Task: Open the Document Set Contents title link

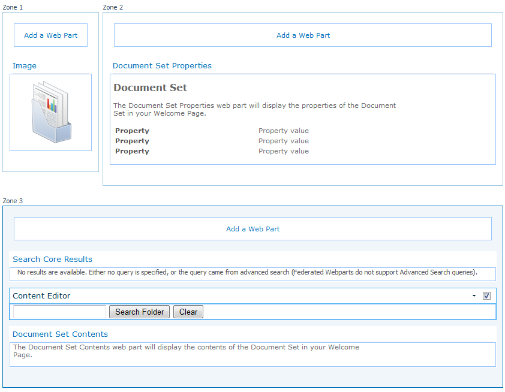Action: tap(60, 334)
